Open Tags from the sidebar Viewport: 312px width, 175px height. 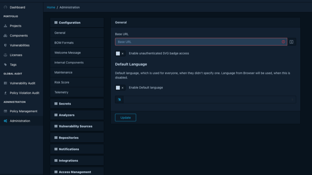pyautogui.click(x=22, y=65)
